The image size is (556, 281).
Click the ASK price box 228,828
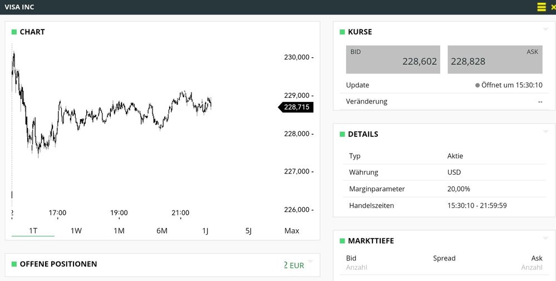[495, 60]
